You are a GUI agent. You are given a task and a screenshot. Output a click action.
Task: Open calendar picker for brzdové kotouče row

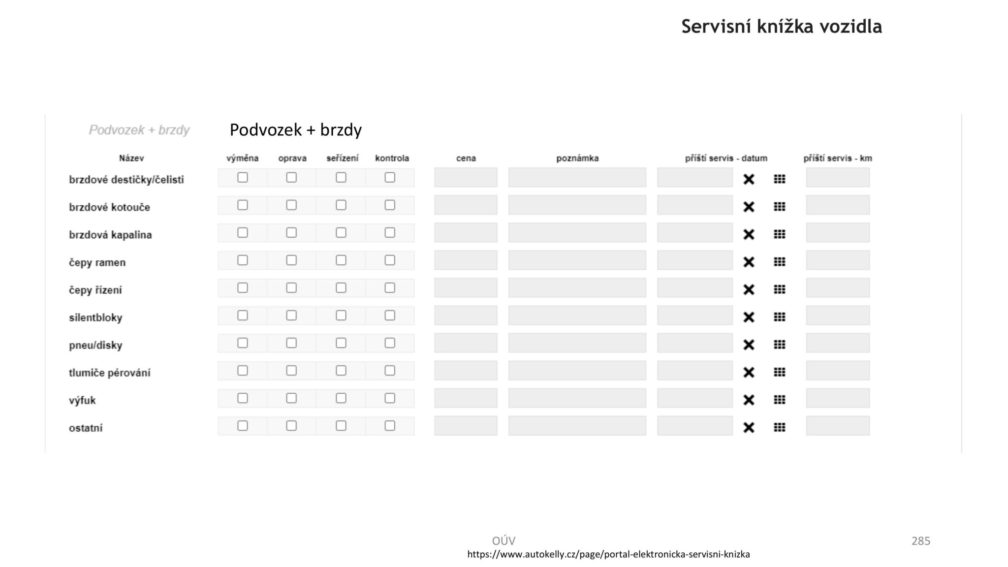click(779, 207)
